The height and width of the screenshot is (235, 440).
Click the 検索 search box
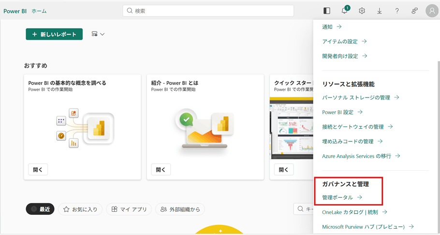[x=208, y=11]
